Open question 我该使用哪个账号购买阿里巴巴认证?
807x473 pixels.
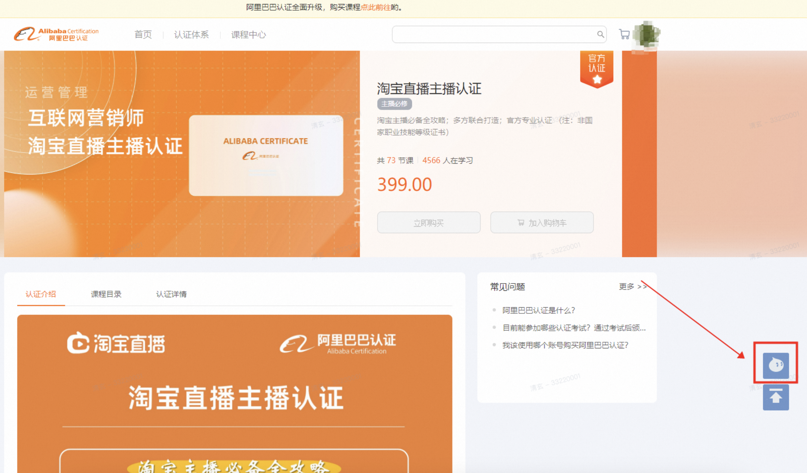565,345
